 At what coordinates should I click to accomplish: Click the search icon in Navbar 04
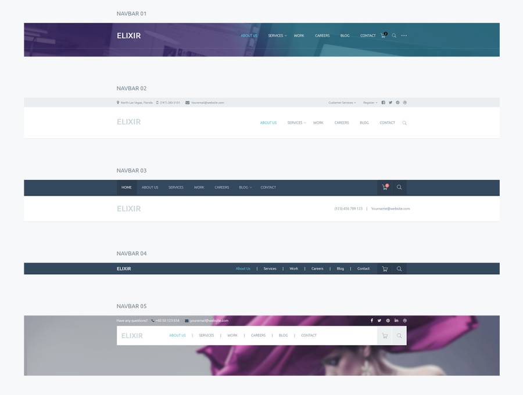pyautogui.click(x=399, y=269)
